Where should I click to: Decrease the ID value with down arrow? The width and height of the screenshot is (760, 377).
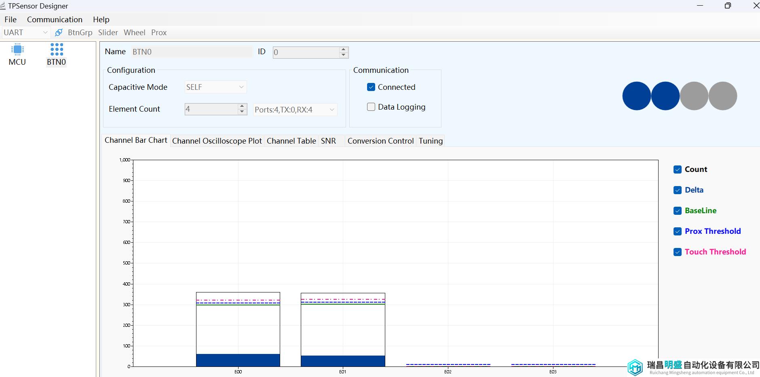coord(344,55)
